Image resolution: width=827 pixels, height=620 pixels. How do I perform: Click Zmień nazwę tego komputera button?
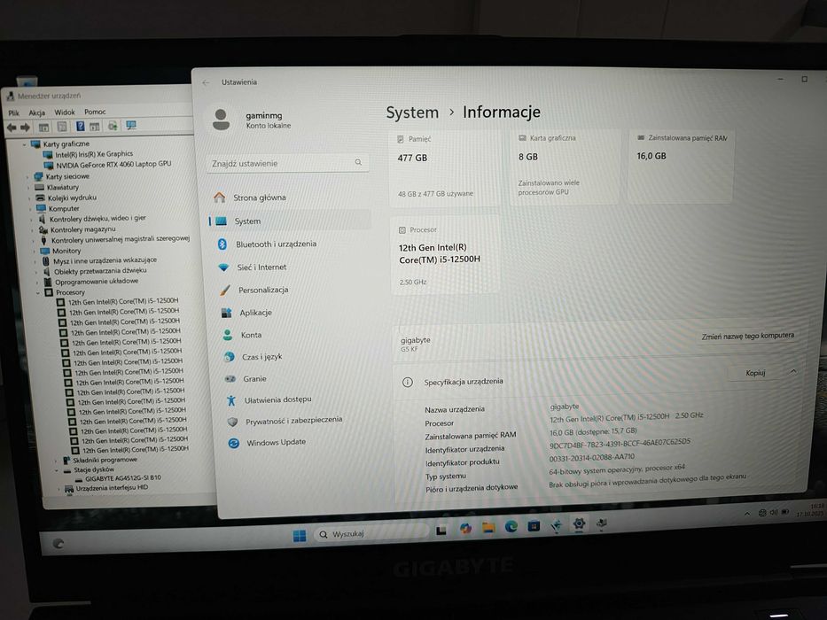[x=748, y=336]
